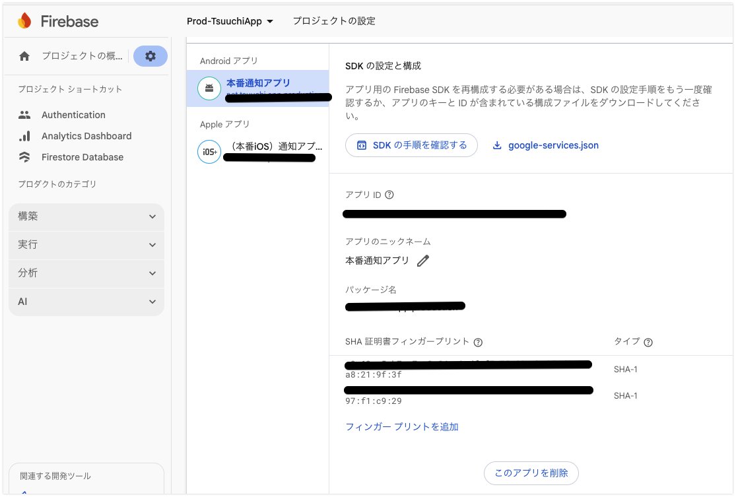Screen dimensions: 736x497
Task: Click the Analytics Dashboard bar chart icon
Action: coord(24,136)
